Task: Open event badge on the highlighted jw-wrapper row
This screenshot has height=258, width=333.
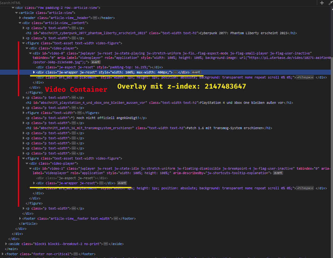Action: pyautogui.click(x=196, y=72)
